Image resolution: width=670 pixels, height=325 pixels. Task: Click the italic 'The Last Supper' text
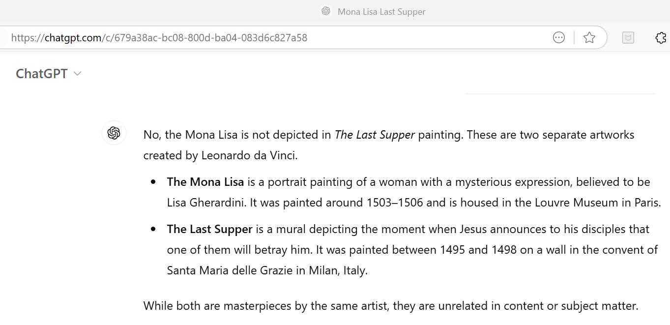375,135
